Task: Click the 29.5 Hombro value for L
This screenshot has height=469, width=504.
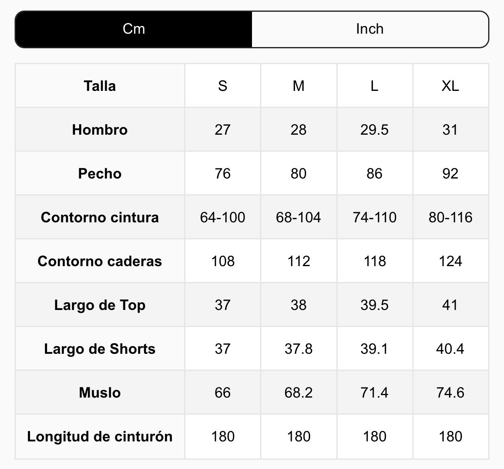Action: (374, 130)
